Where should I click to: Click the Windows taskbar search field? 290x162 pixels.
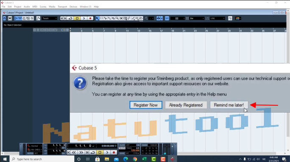(42, 159)
